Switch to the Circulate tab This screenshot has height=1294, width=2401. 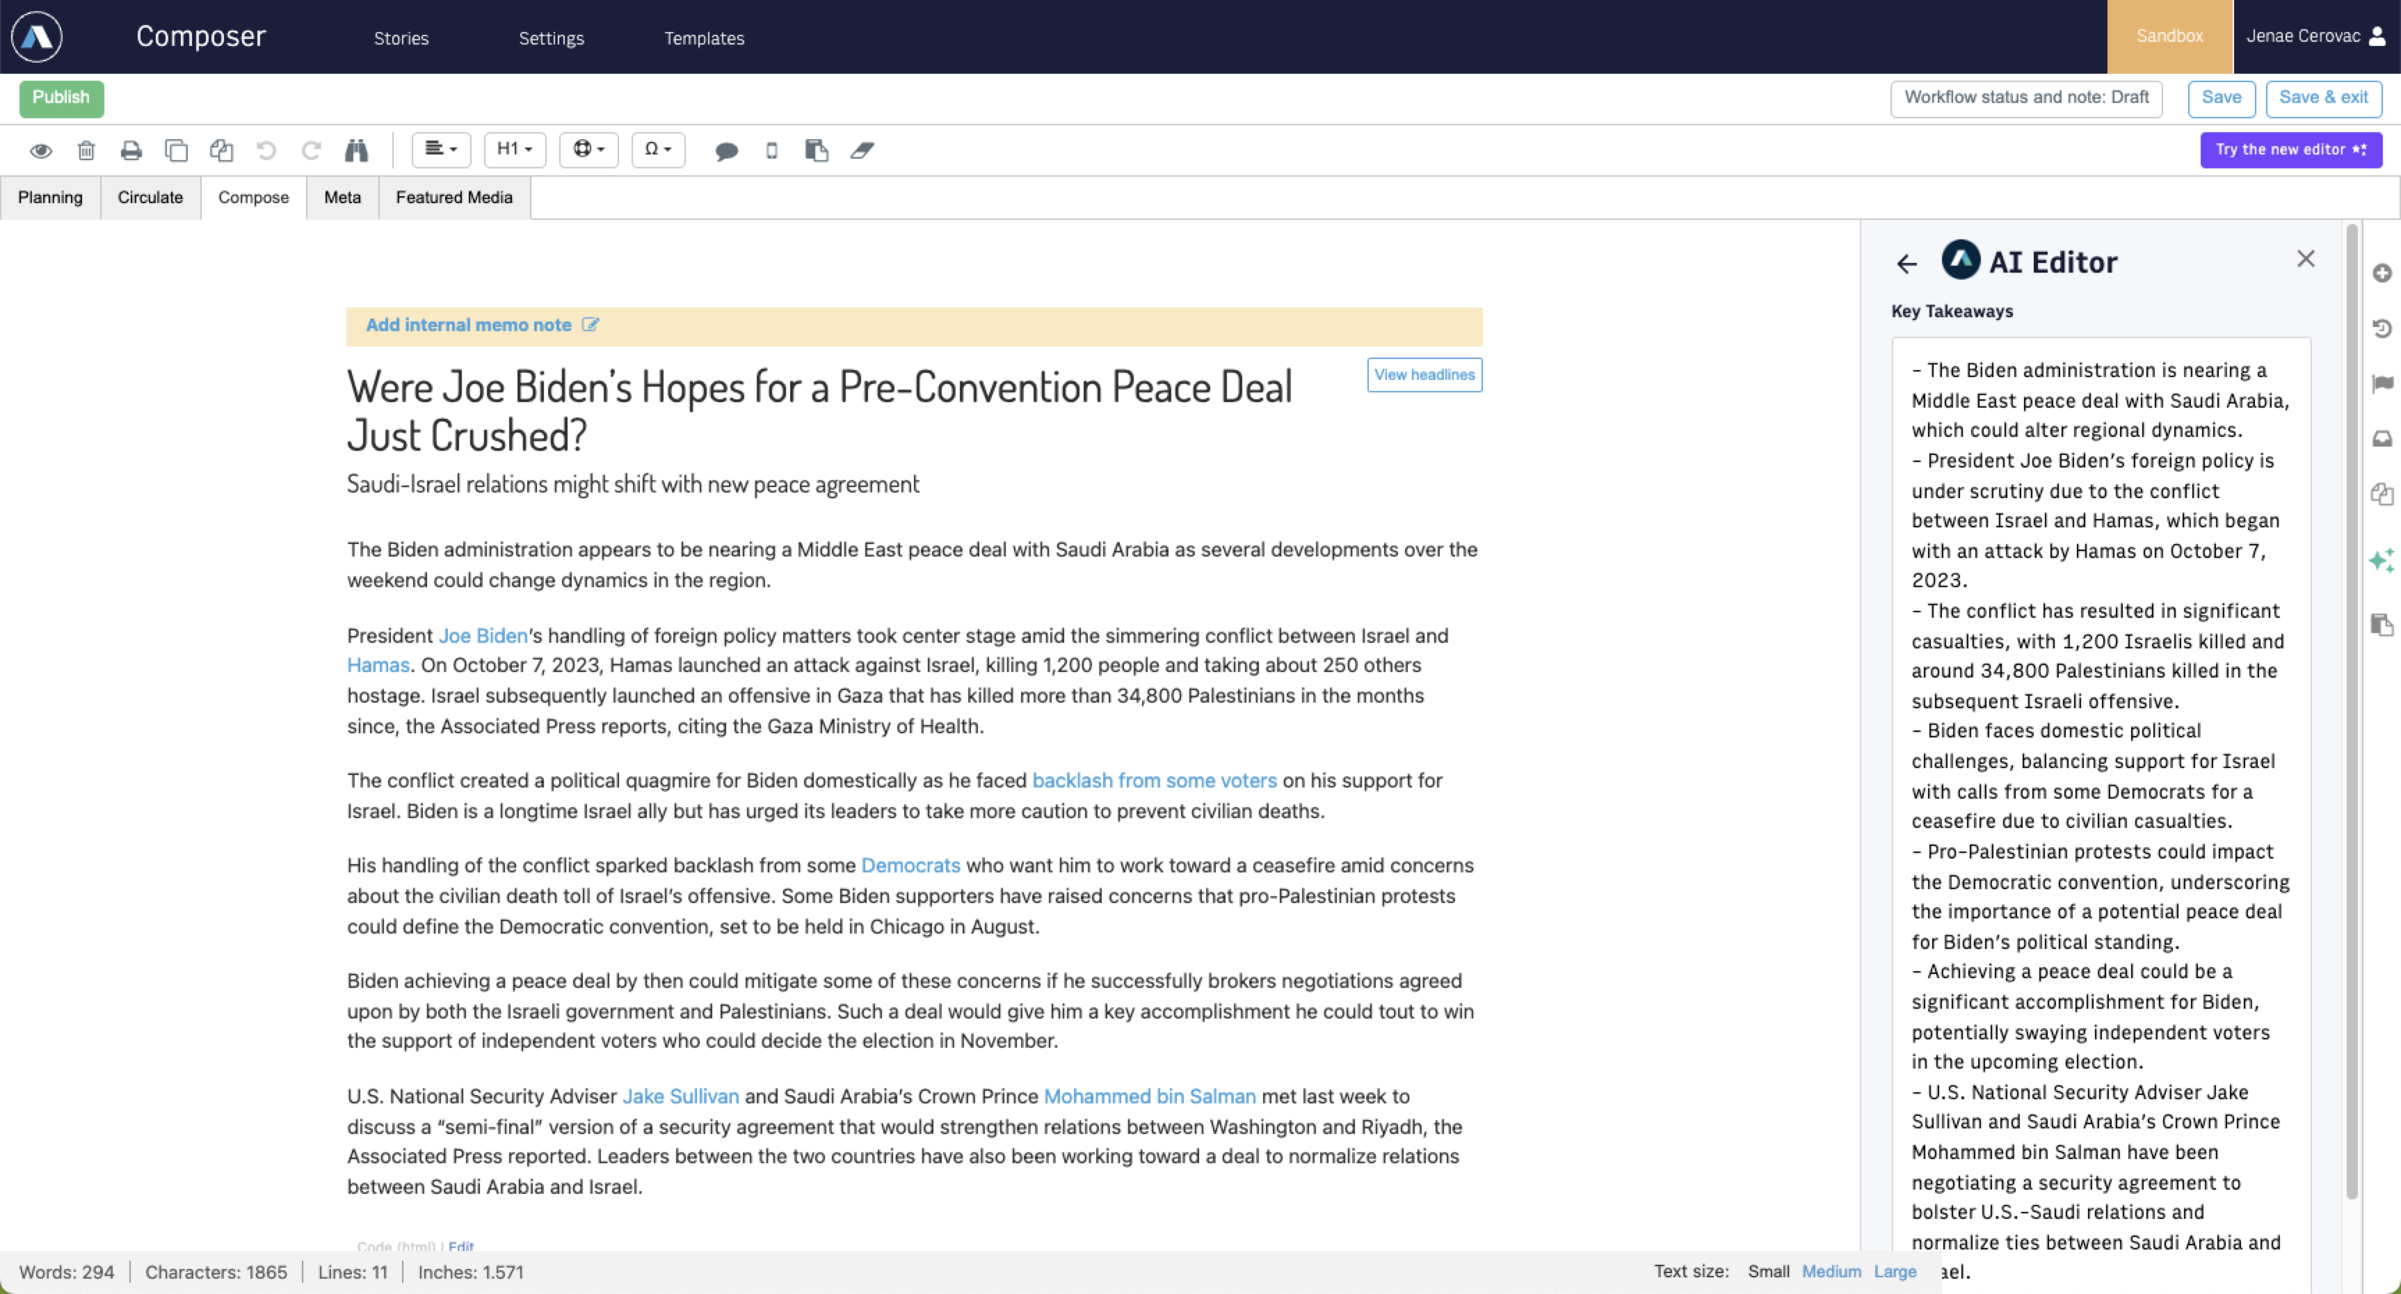pos(150,198)
